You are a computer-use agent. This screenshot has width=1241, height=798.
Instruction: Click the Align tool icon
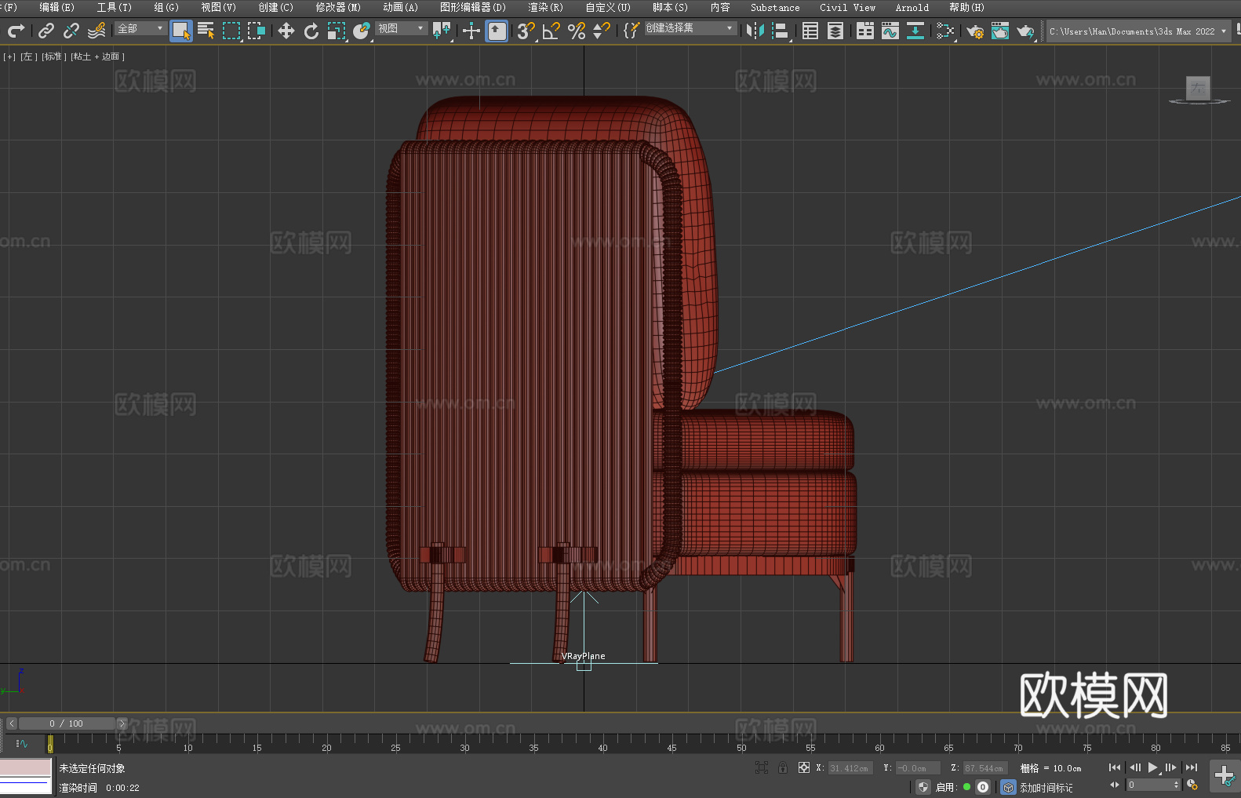pyautogui.click(x=781, y=31)
